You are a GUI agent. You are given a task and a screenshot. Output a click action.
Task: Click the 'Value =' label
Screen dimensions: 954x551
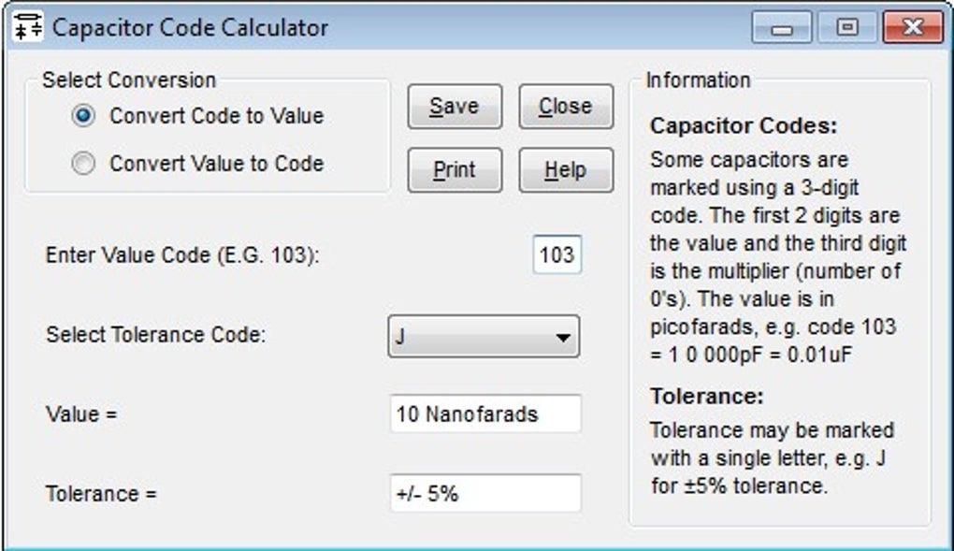click(x=81, y=414)
